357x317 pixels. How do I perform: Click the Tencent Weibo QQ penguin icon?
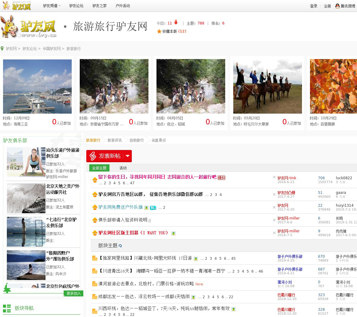coord(337,6)
